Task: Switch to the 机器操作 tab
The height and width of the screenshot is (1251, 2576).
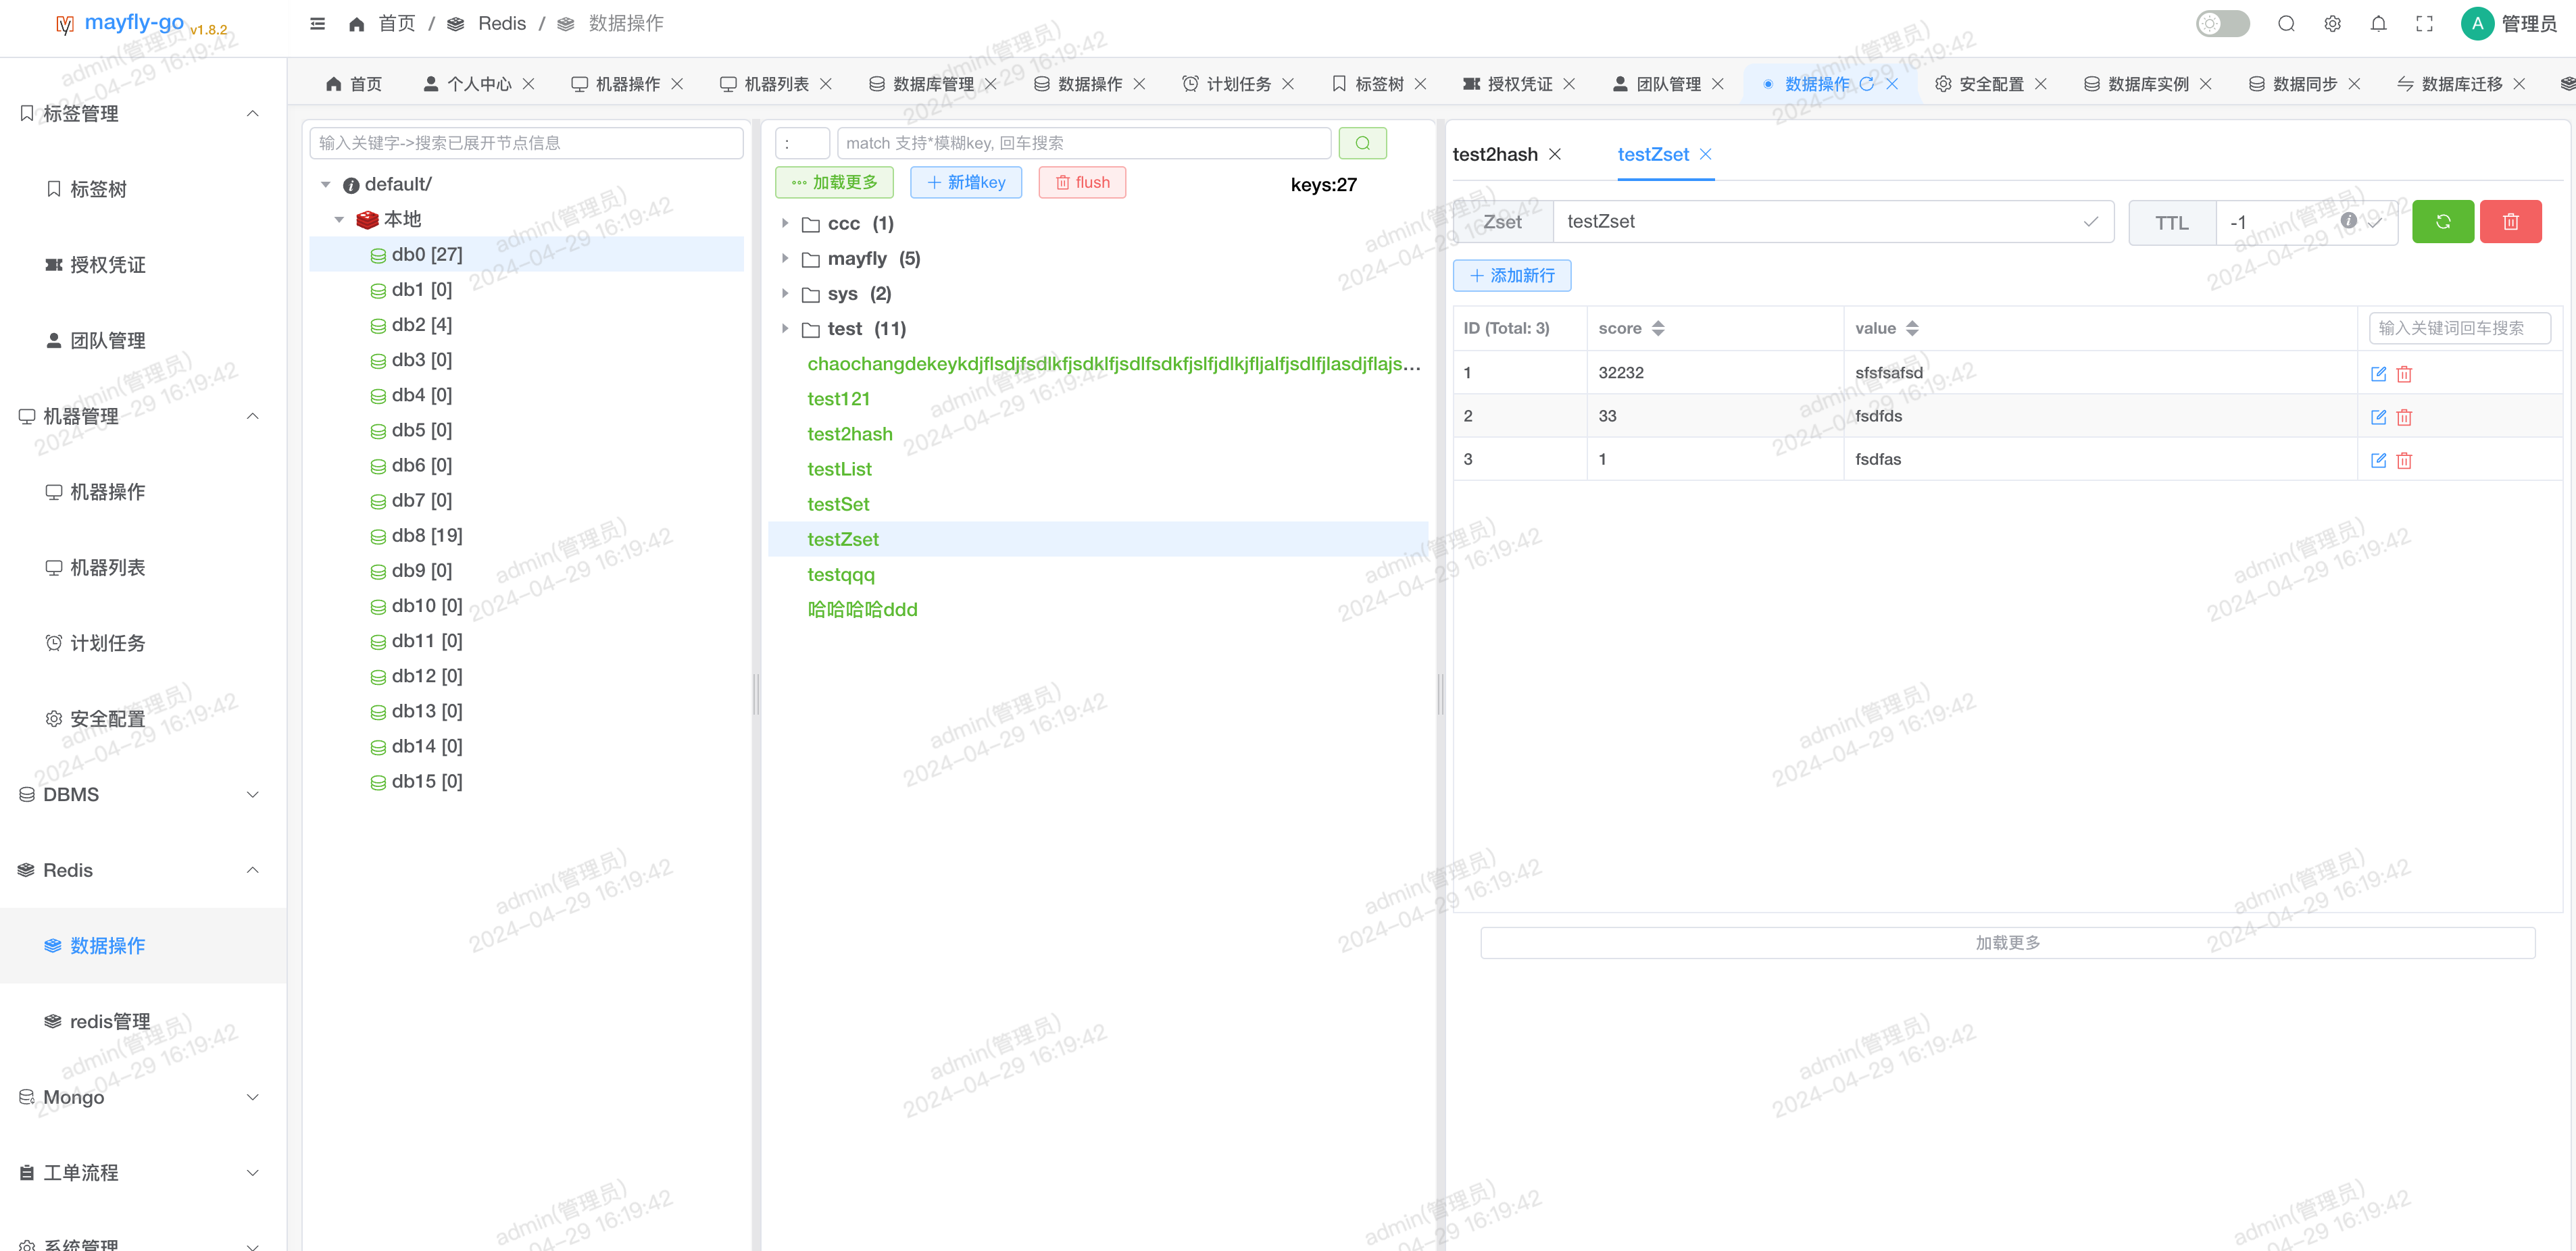Action: [x=616, y=84]
